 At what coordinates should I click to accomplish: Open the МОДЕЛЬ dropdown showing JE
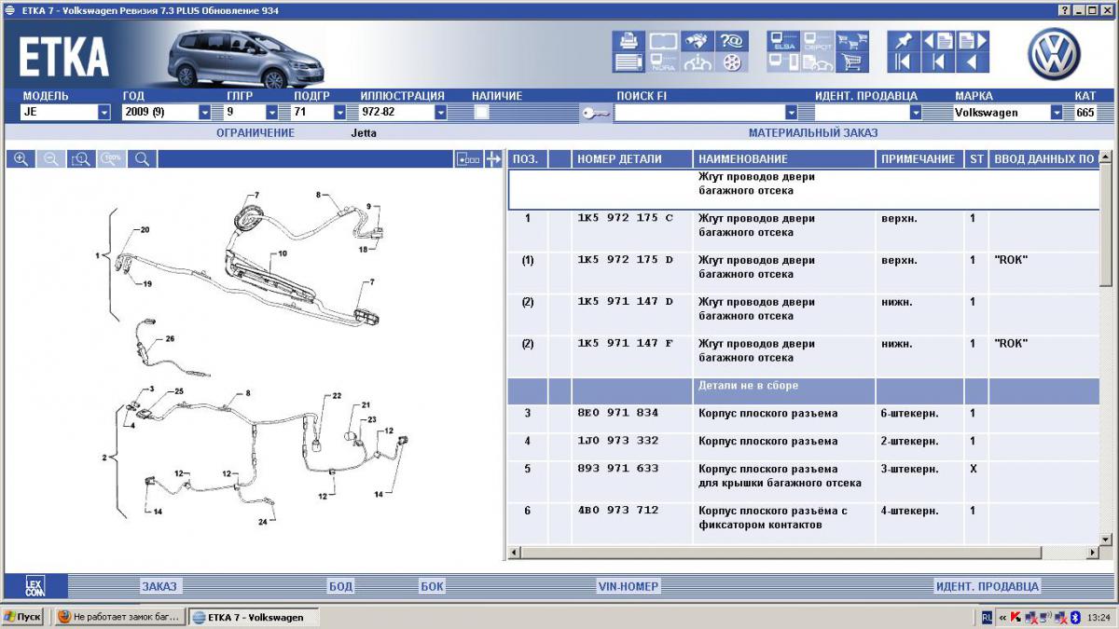point(104,113)
